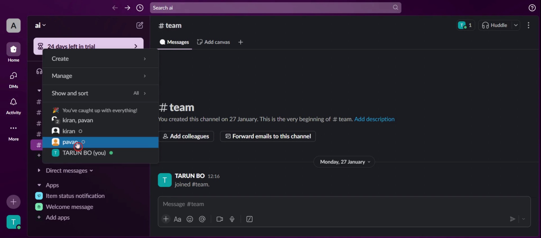Open the 'Monday, 27 January' date dropdown

click(344, 162)
